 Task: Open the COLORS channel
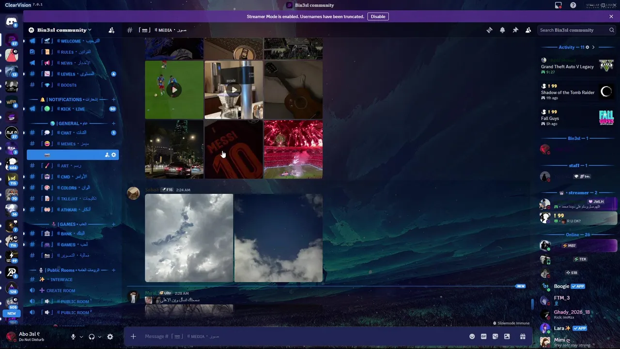[x=73, y=188]
